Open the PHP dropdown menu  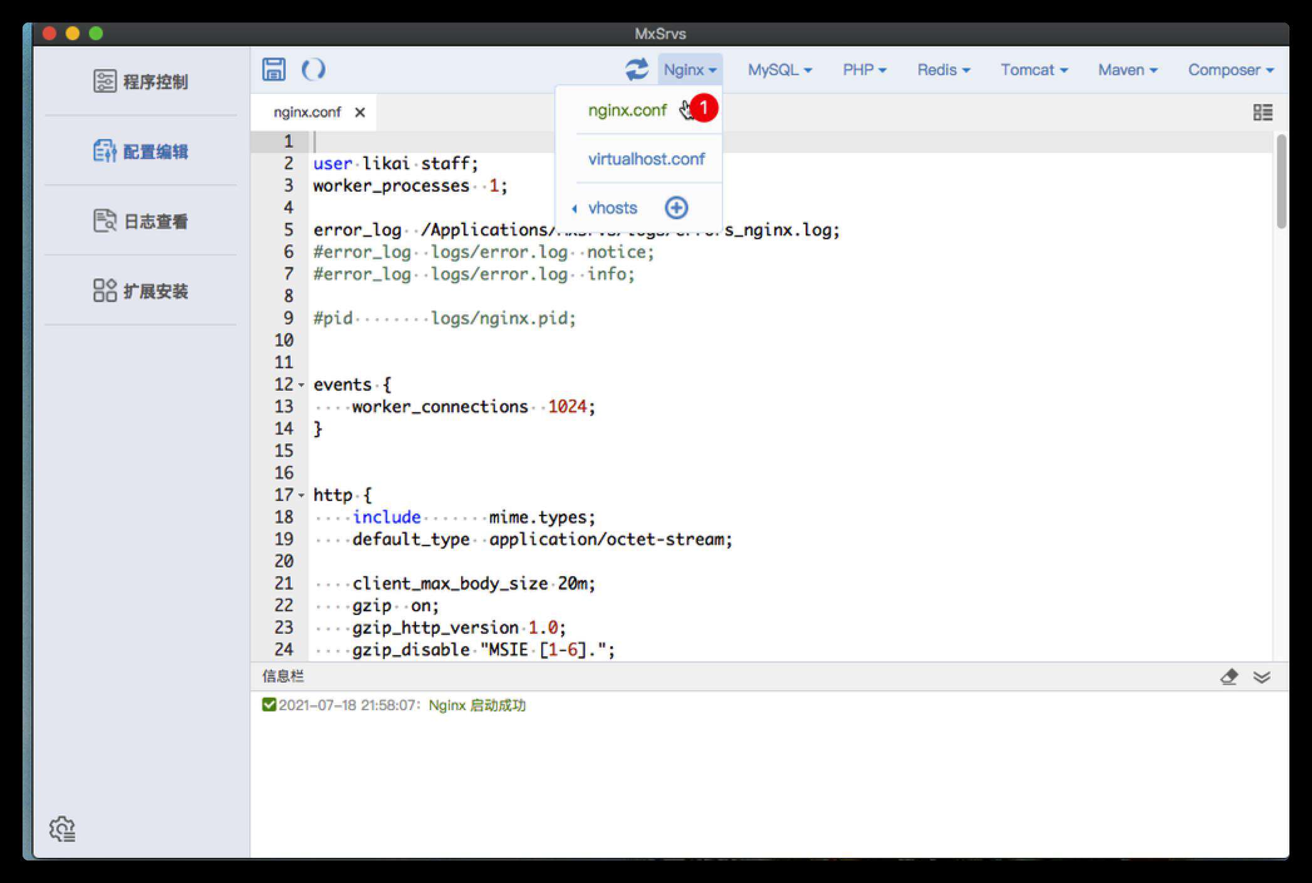click(864, 70)
